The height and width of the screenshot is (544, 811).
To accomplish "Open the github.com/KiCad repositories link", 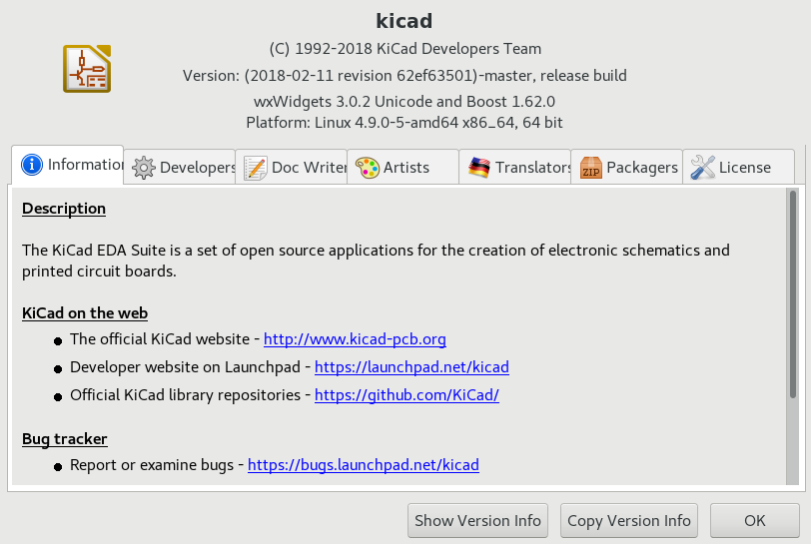I will [406, 395].
